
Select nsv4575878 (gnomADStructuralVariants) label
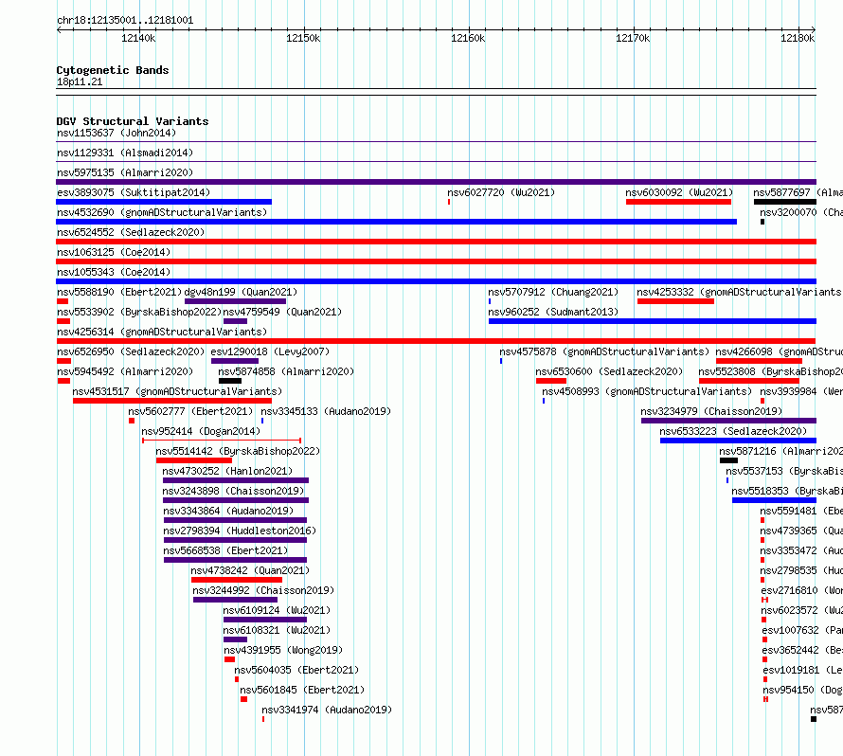click(604, 351)
